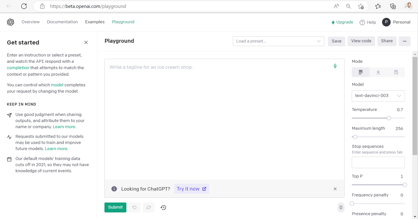Open the more options ellipsis menu
Image resolution: width=418 pixels, height=219 pixels.
(x=405, y=41)
